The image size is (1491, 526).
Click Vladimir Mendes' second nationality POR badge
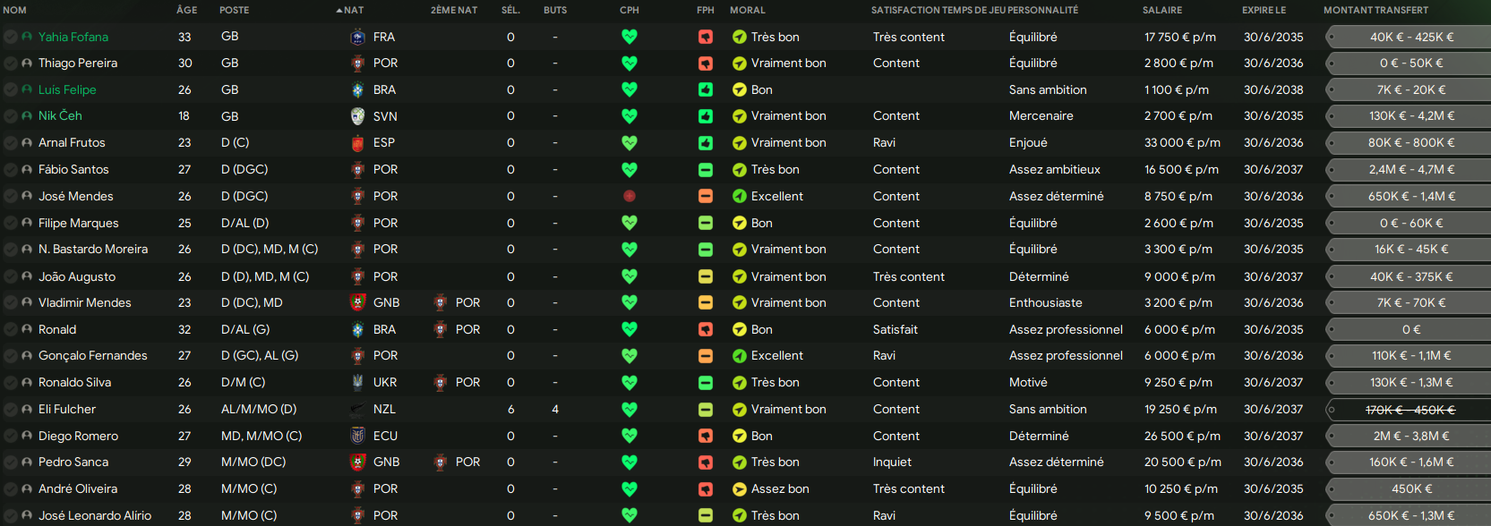click(440, 303)
